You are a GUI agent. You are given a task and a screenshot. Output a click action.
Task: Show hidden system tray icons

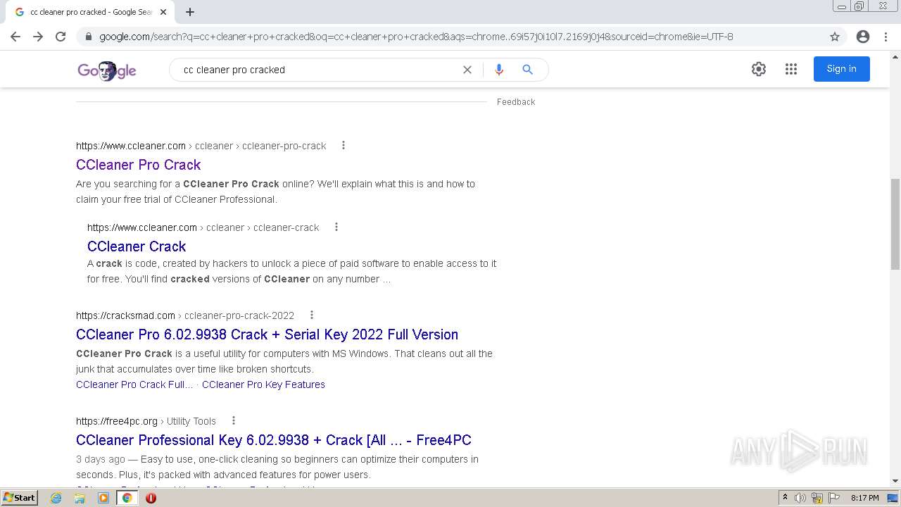(x=785, y=498)
